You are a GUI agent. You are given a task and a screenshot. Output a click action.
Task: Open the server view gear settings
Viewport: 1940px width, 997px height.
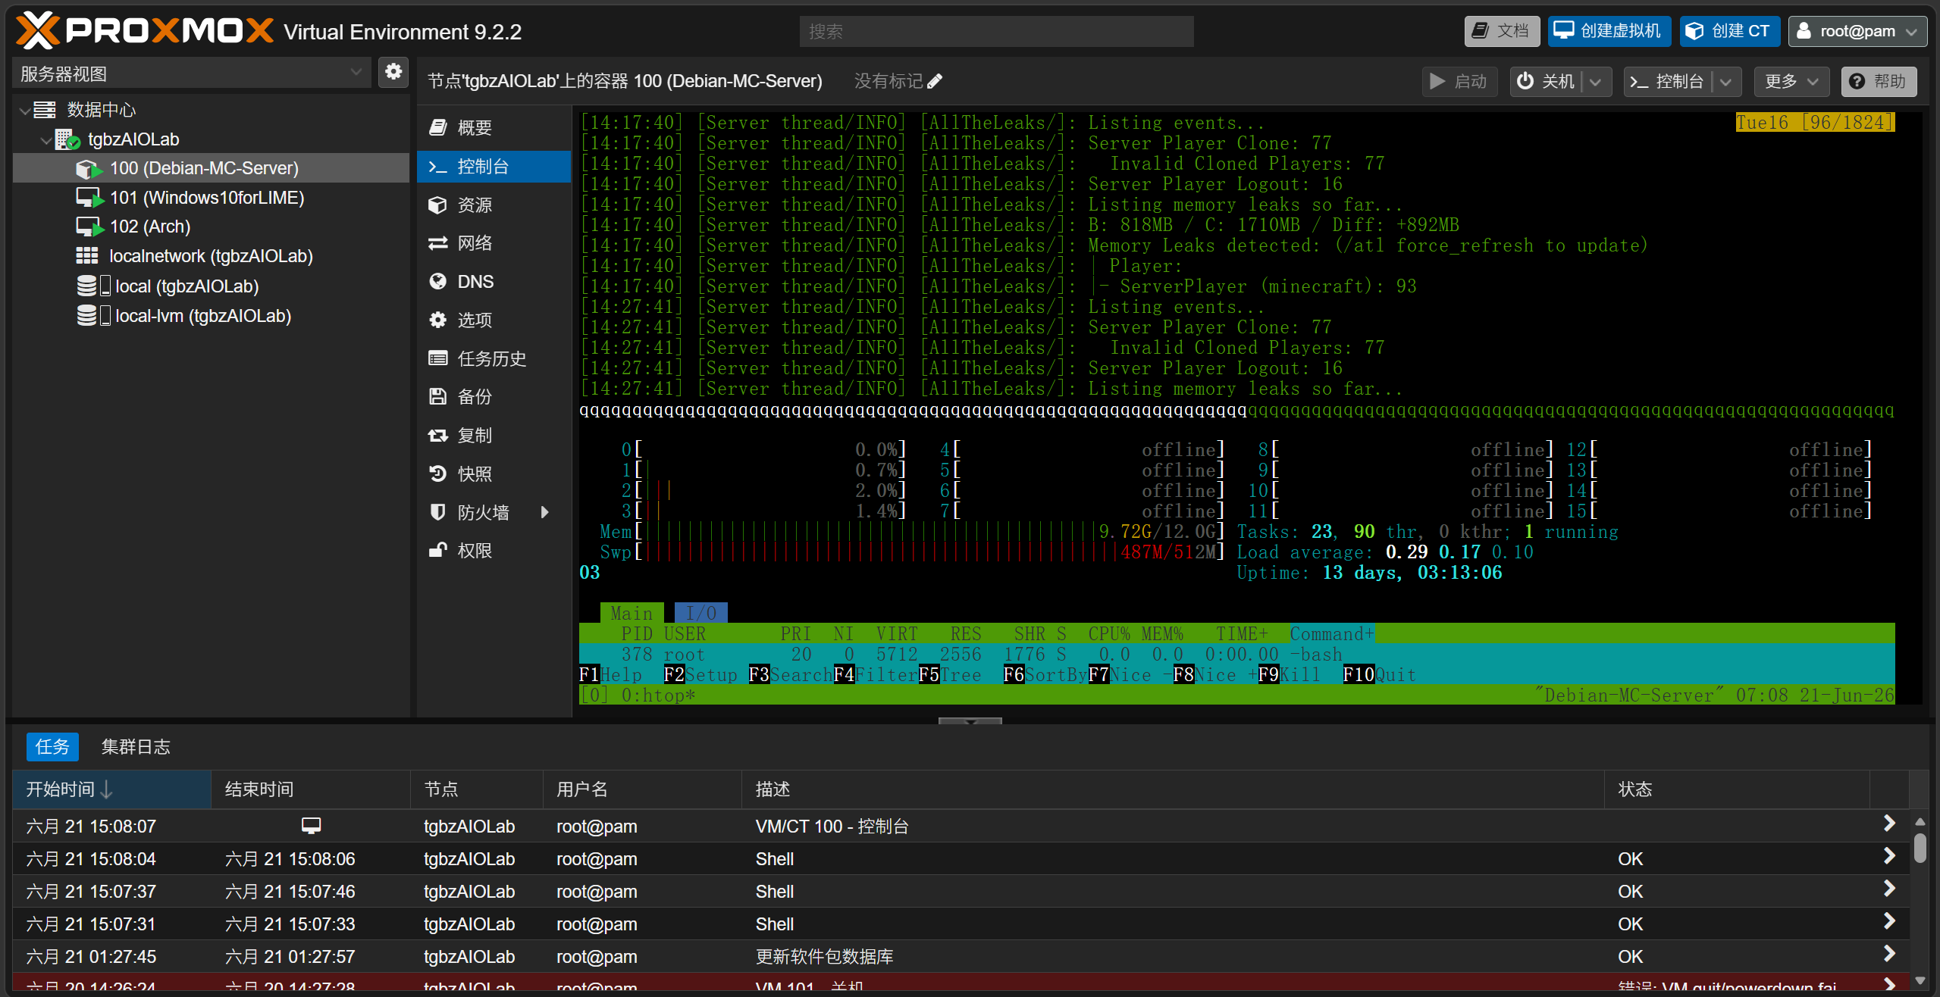click(393, 73)
